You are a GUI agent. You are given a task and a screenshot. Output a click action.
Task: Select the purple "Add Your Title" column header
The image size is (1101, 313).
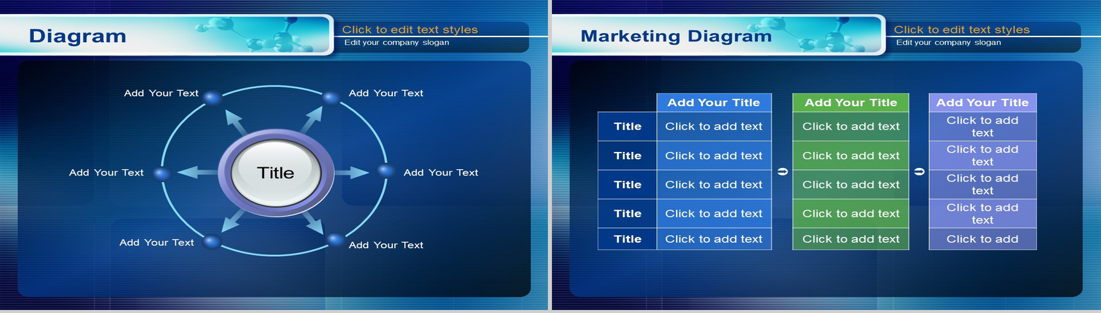983,103
